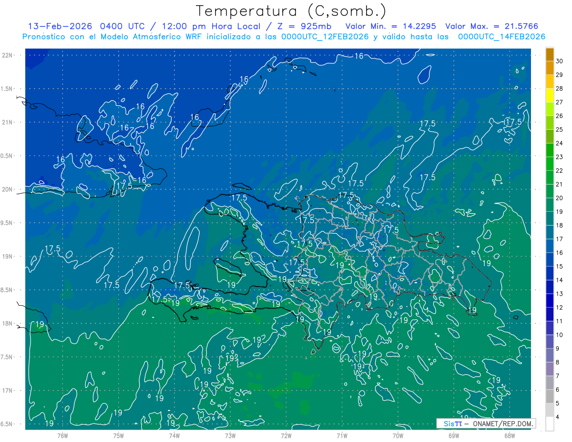Click the "4" label on the color scale
Screen dimensions: 572x442
[558, 418]
